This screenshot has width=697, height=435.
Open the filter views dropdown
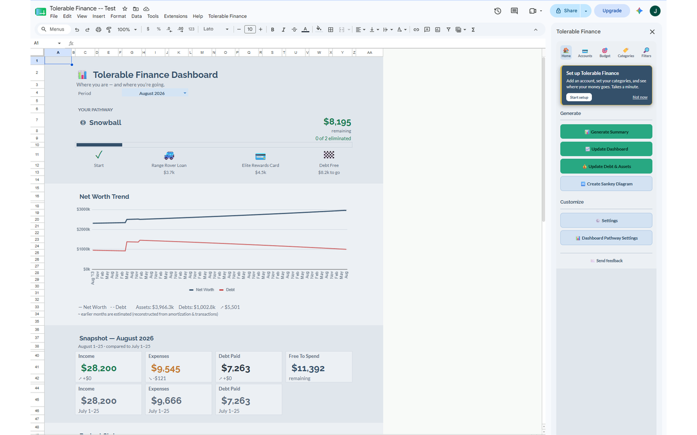460,29
